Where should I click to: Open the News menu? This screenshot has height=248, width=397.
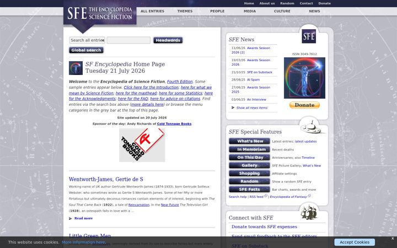tap(314, 11)
